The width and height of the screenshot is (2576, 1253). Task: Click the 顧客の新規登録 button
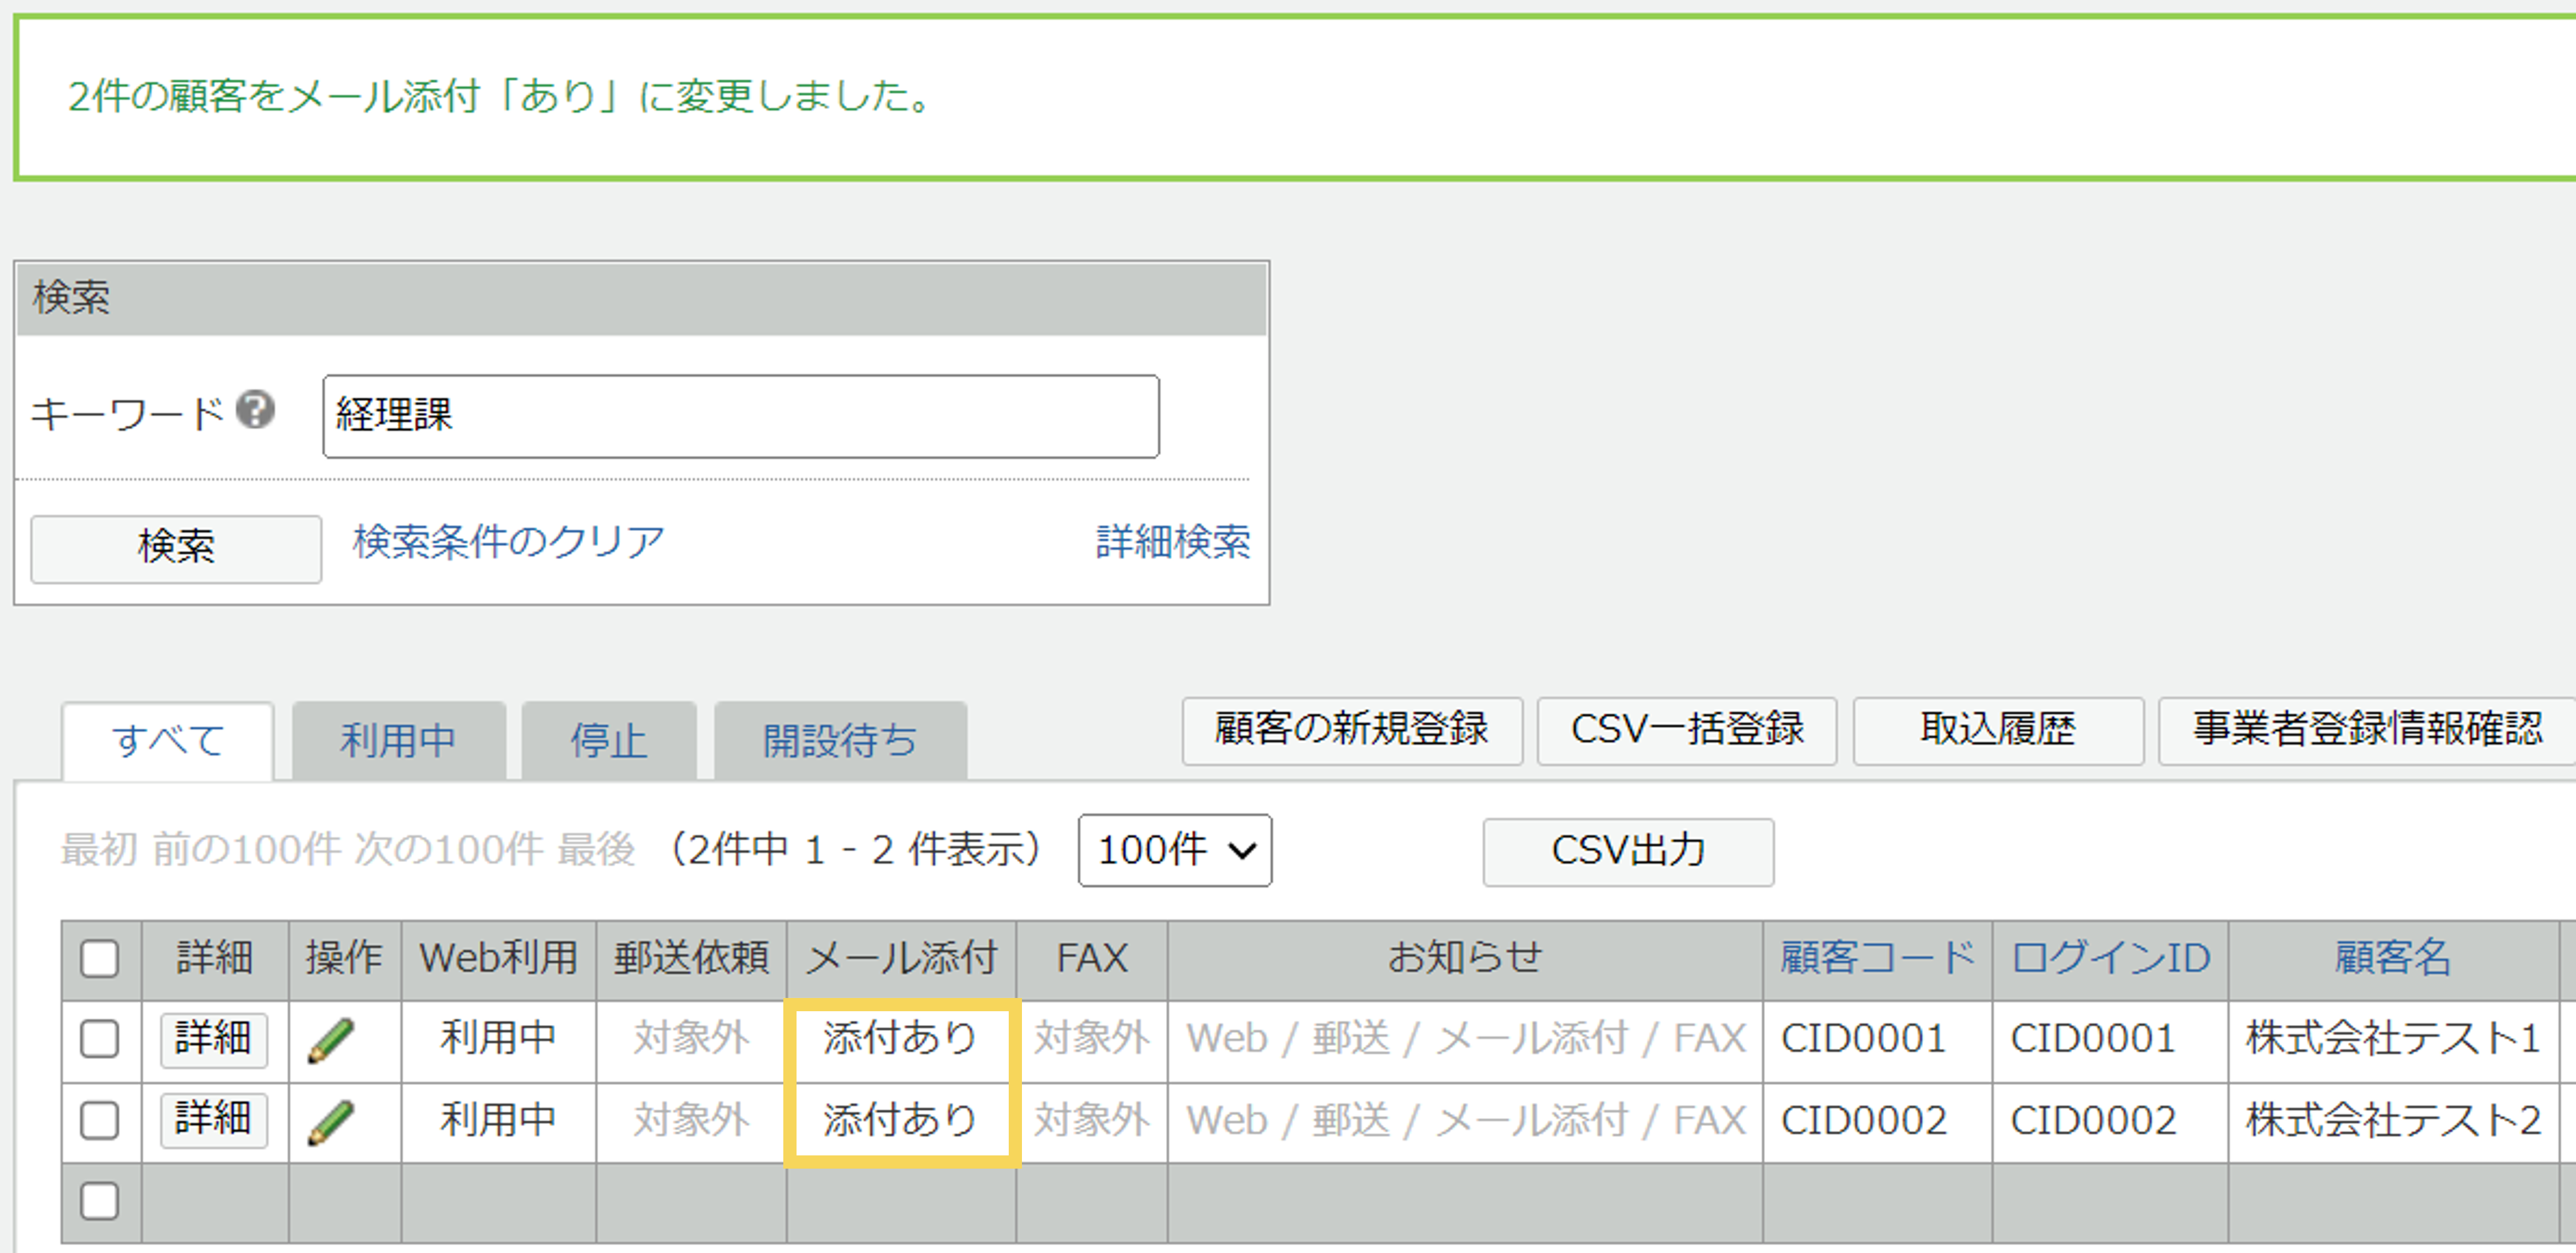point(1351,730)
